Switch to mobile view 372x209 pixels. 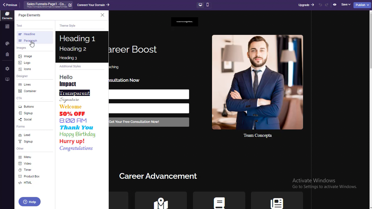point(208,5)
